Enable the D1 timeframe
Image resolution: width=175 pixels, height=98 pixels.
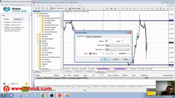145,8
